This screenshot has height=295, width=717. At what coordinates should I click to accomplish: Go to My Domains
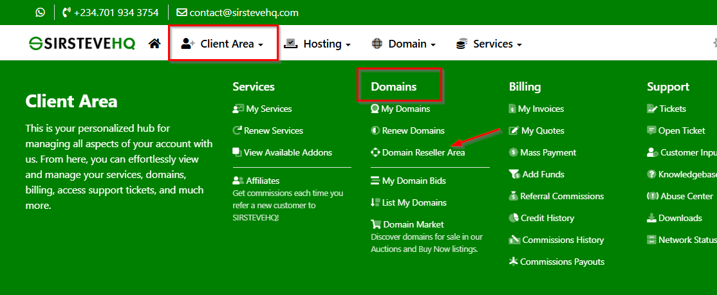[x=405, y=109]
